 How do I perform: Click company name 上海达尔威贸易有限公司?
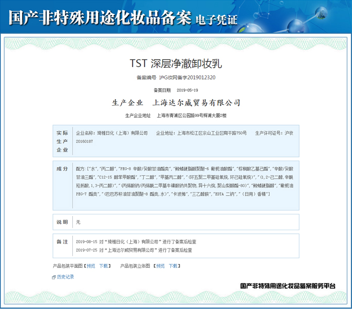click(x=196, y=103)
